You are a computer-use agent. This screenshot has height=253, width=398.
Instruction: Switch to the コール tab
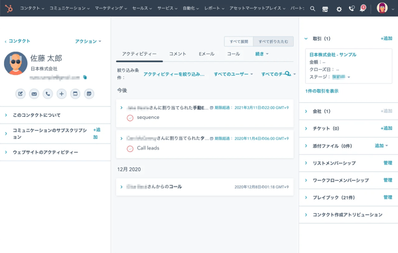(x=233, y=54)
